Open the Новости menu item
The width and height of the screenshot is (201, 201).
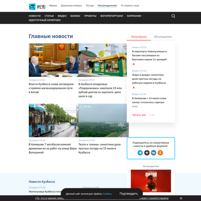pyautogui.click(x=35, y=16)
